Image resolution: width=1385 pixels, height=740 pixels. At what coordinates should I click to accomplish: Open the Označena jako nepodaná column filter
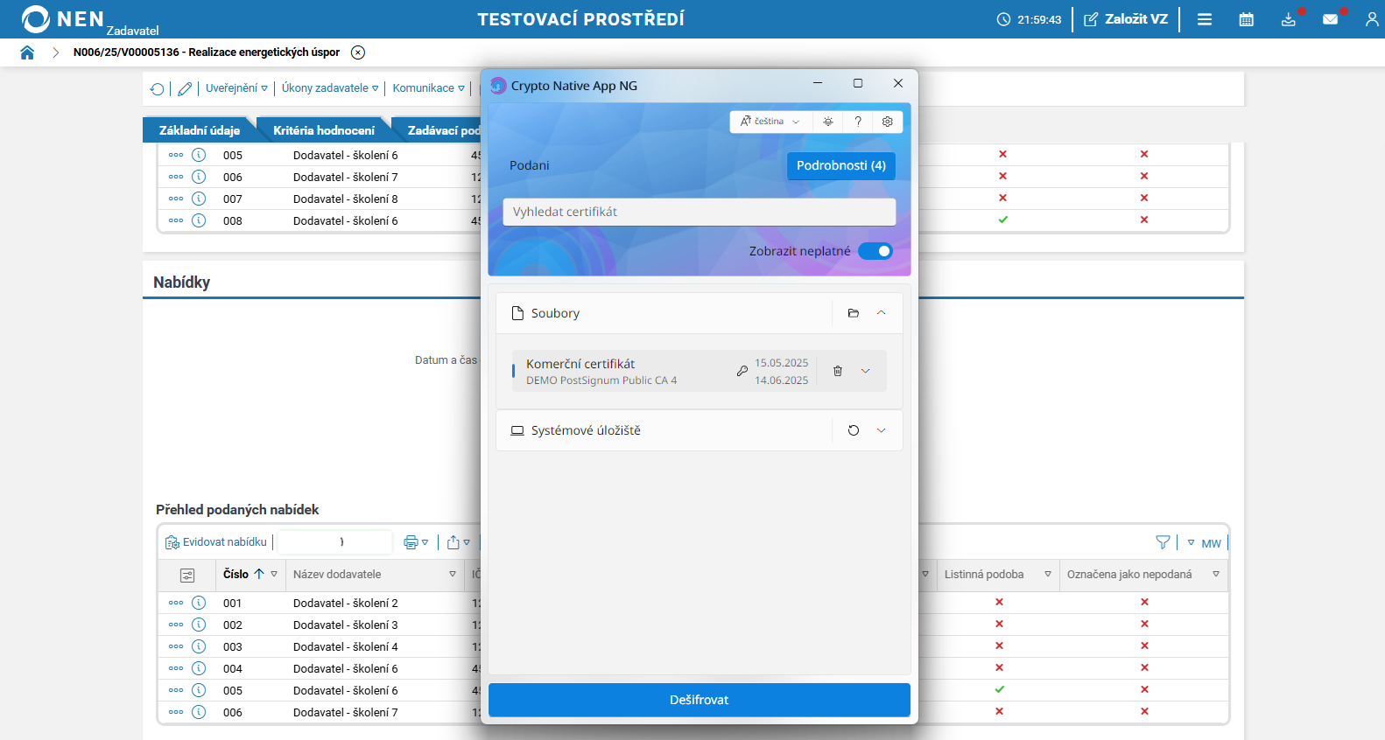pyautogui.click(x=1216, y=574)
